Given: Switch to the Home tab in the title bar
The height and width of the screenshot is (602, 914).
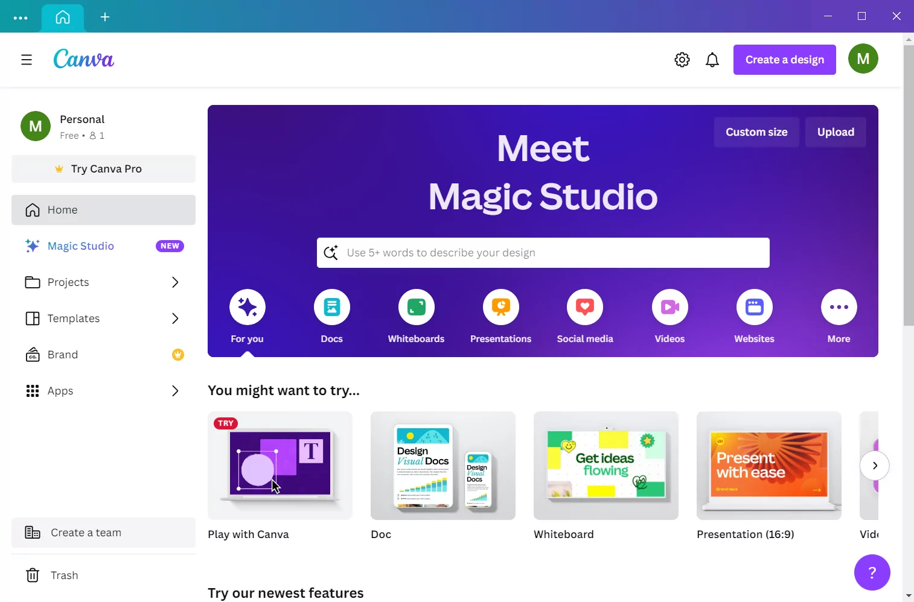Looking at the screenshot, I should tap(63, 17).
